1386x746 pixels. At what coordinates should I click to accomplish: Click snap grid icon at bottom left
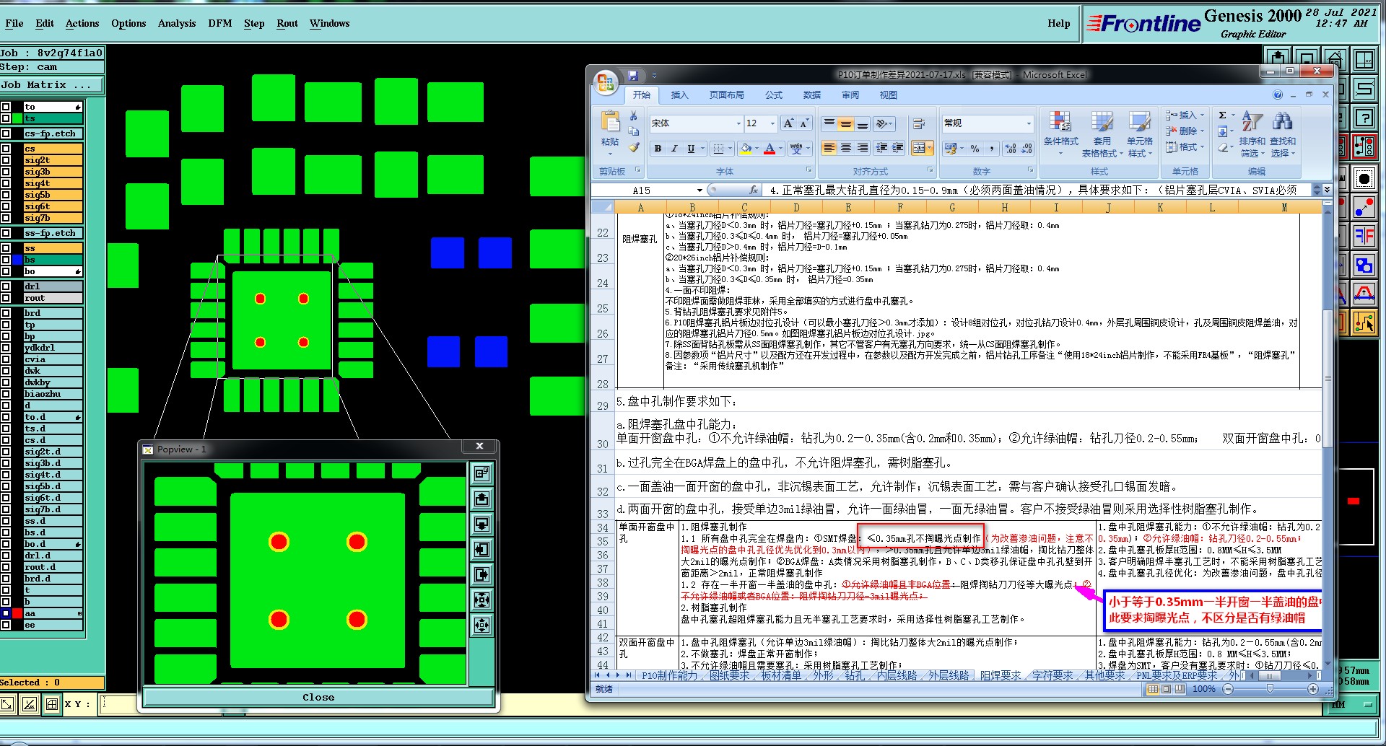(x=52, y=703)
